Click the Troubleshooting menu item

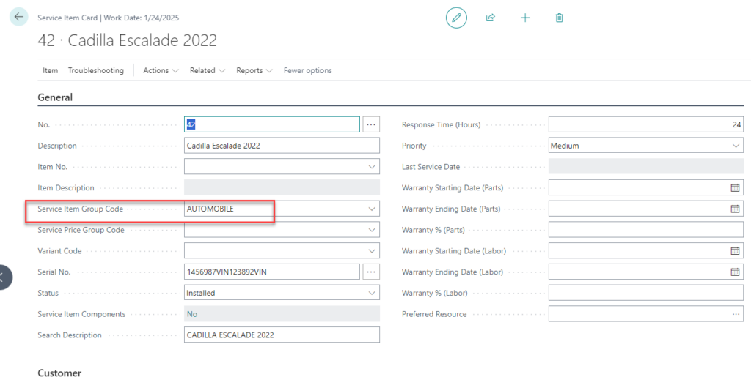(x=96, y=70)
